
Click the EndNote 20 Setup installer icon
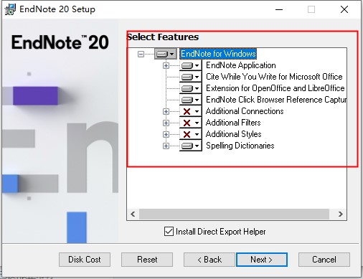tap(10, 9)
